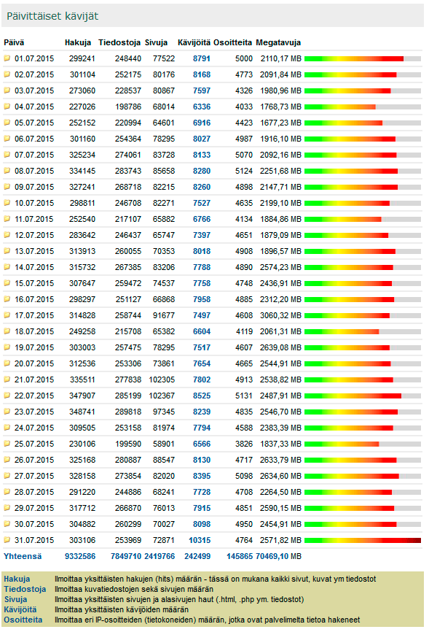Viewport: 429px width, 632px height.
Task: Click the folder icon beside 17.07.2015
Action: tap(7, 315)
